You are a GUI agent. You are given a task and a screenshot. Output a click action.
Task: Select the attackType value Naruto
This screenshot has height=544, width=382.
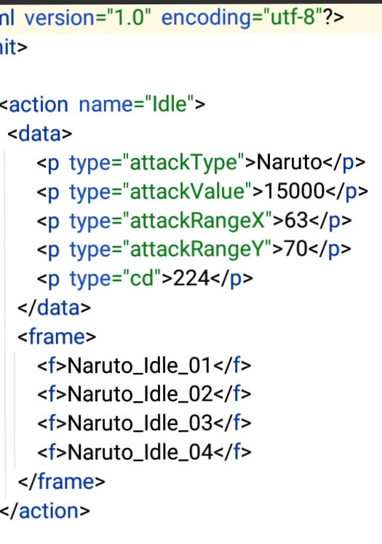(x=290, y=162)
